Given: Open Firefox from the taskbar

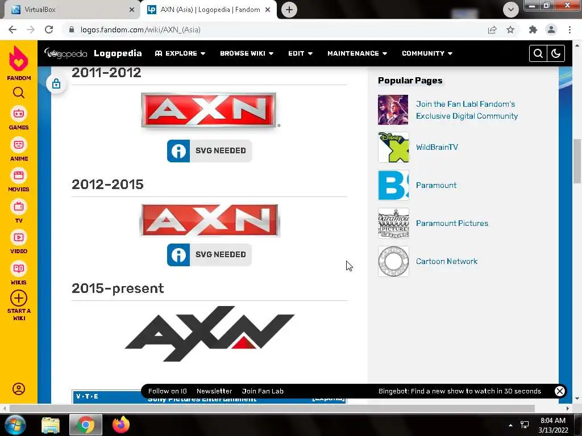Looking at the screenshot, I should pos(121,425).
